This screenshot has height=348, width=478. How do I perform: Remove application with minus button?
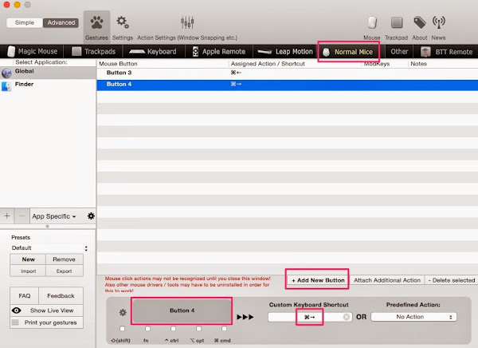pos(22,216)
